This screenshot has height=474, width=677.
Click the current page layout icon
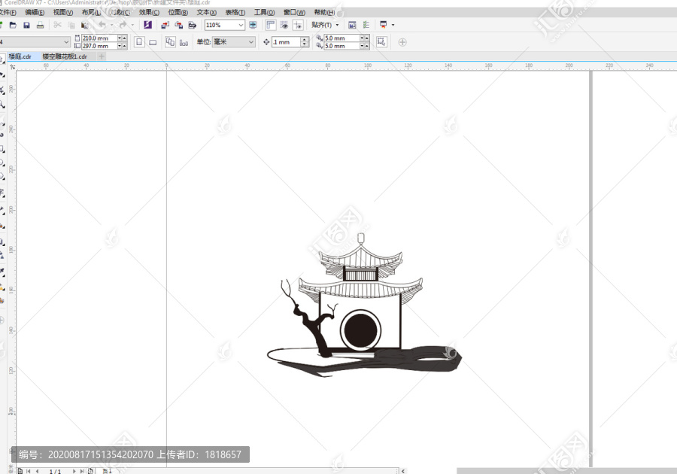click(184, 42)
